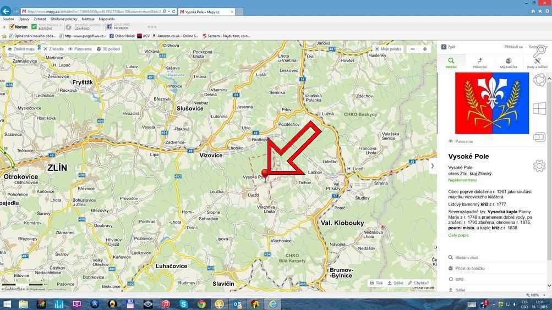Click the Norton Facebook toolbar icon

(x=110, y=27)
